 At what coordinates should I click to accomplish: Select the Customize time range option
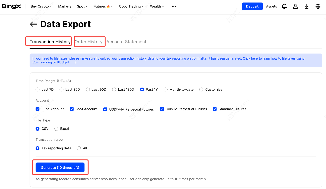click(201, 89)
